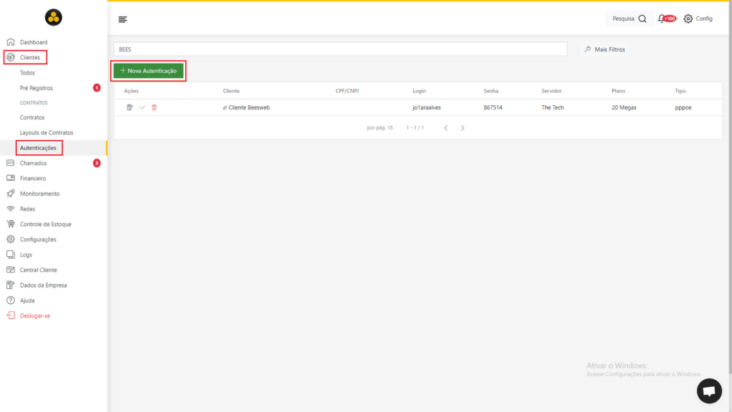
Task: Click the honeycomb logo at top of sidebar
Action: click(x=53, y=17)
